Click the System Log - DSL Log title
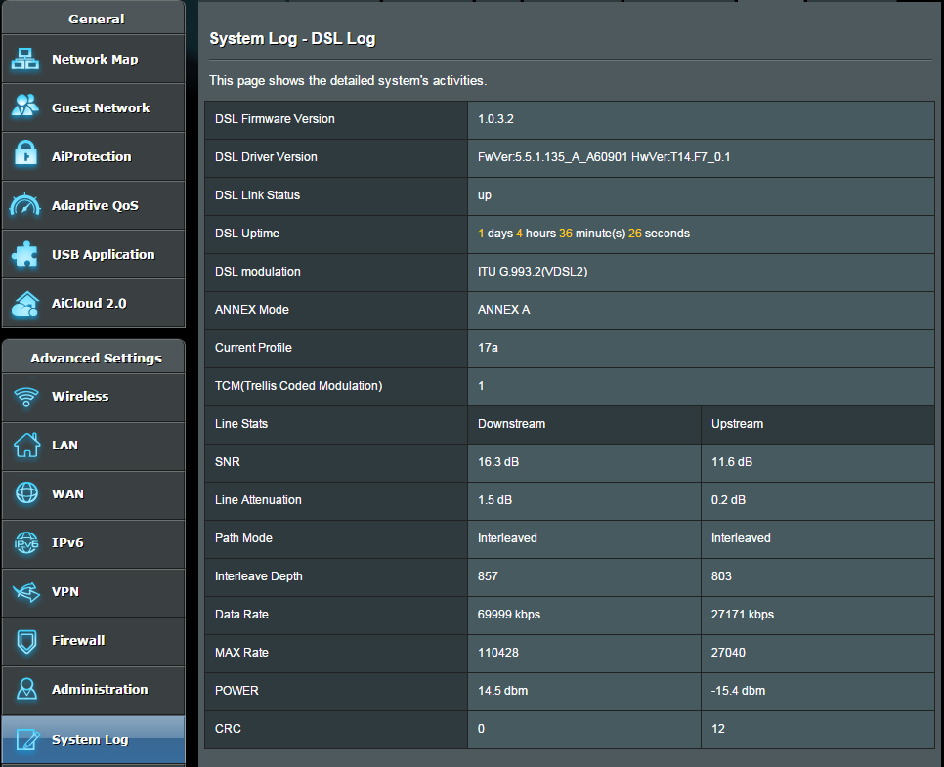The image size is (944, 767). [x=292, y=38]
